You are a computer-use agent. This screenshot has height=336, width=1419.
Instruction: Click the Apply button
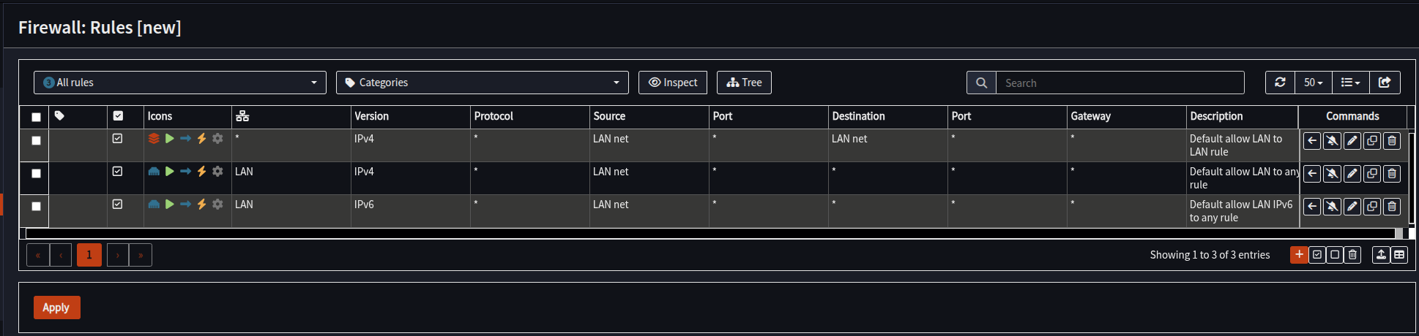[56, 308]
